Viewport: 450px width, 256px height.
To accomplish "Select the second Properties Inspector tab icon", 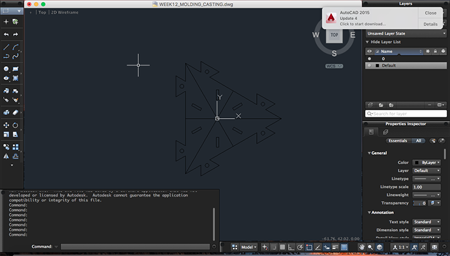I will click(386, 132).
